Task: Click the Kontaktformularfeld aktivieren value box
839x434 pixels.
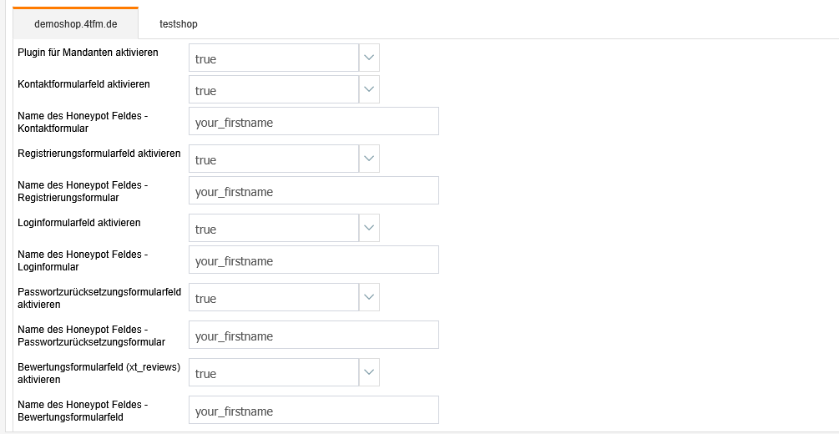Action: (274, 90)
